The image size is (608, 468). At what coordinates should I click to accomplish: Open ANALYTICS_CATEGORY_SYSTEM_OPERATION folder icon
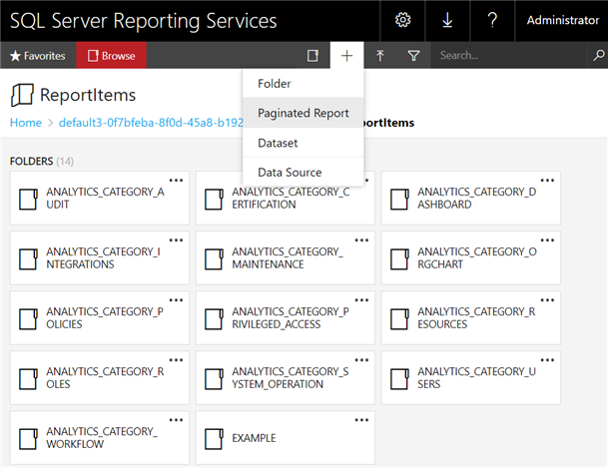[214, 378]
